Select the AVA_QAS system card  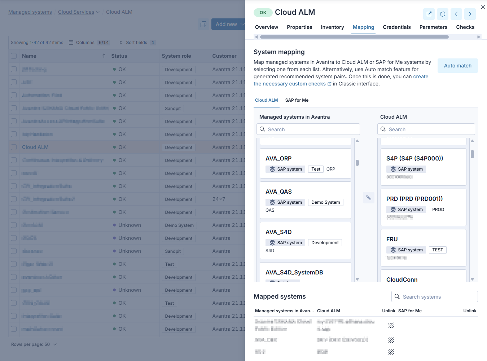click(x=306, y=200)
